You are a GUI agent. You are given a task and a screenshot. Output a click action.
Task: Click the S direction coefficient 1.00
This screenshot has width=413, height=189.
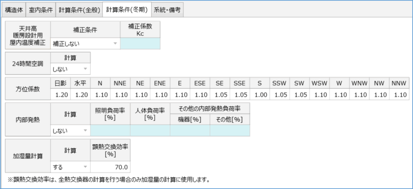point(260,95)
